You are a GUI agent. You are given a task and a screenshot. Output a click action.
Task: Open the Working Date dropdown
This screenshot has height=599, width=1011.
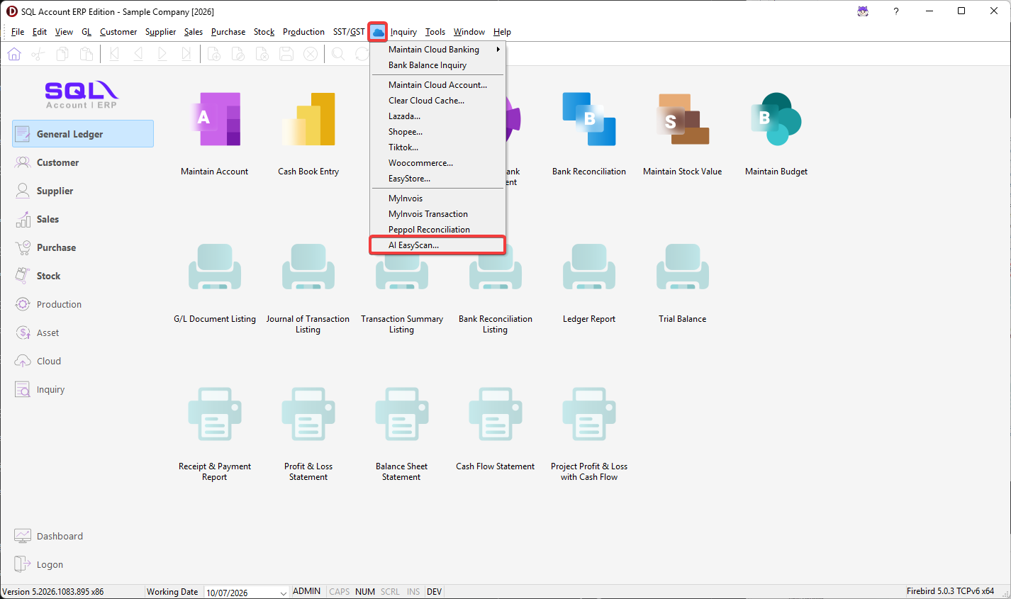point(283,593)
